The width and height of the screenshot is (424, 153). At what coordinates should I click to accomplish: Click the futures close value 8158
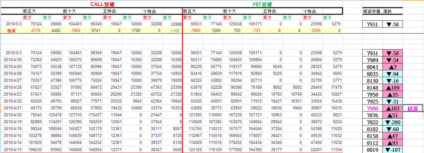point(373,136)
